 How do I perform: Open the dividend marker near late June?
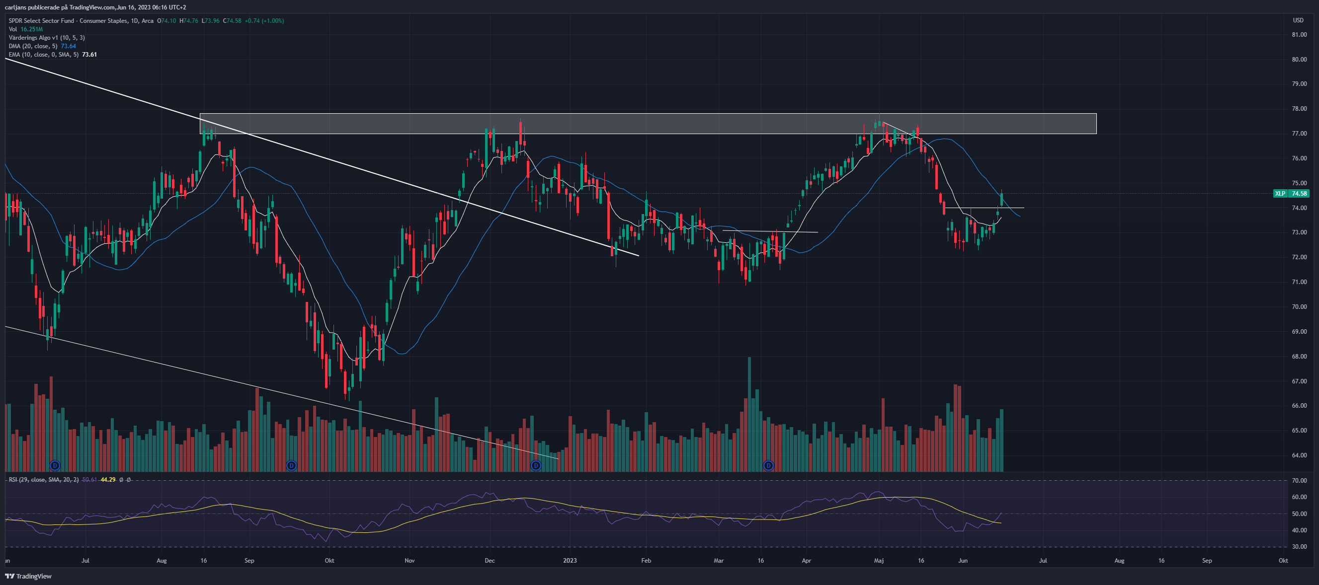[x=55, y=465]
